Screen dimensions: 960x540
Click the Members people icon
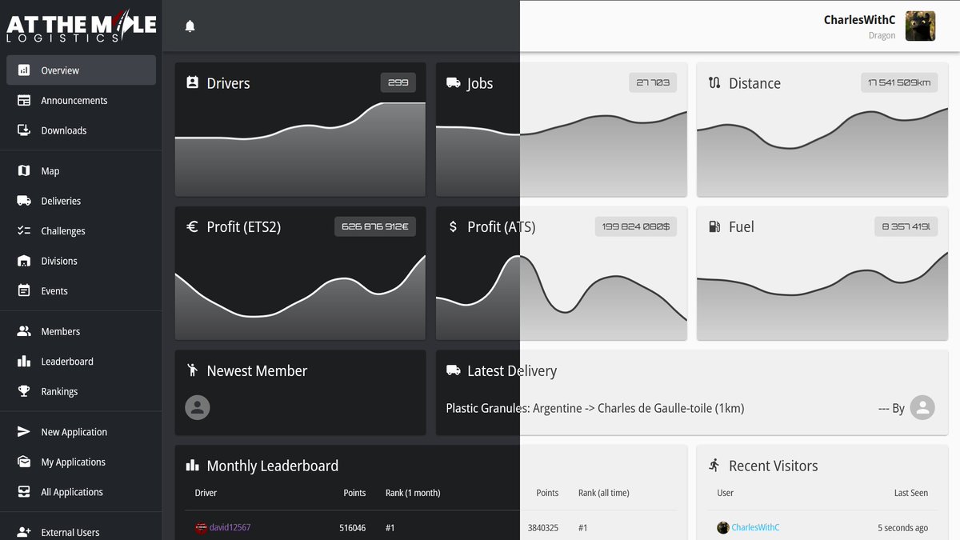24,331
